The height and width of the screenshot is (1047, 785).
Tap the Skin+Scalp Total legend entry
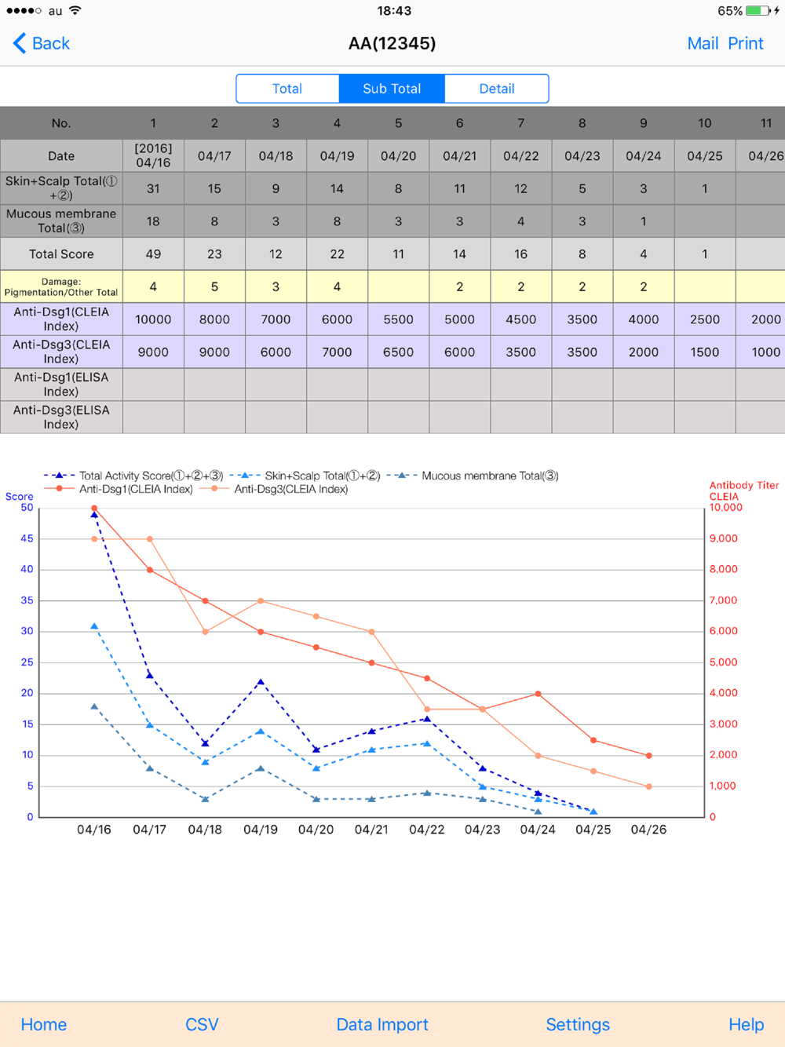point(305,476)
